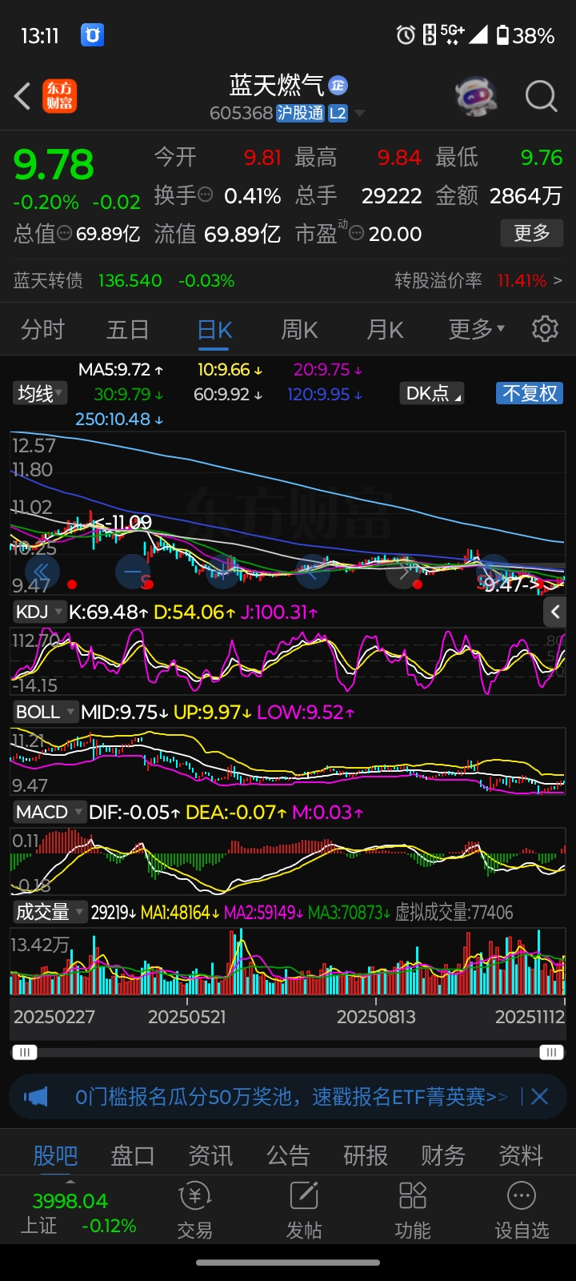Expand the 更多 period dropdown
Image resolution: width=576 pixels, height=1281 pixels.
pyautogui.click(x=476, y=329)
